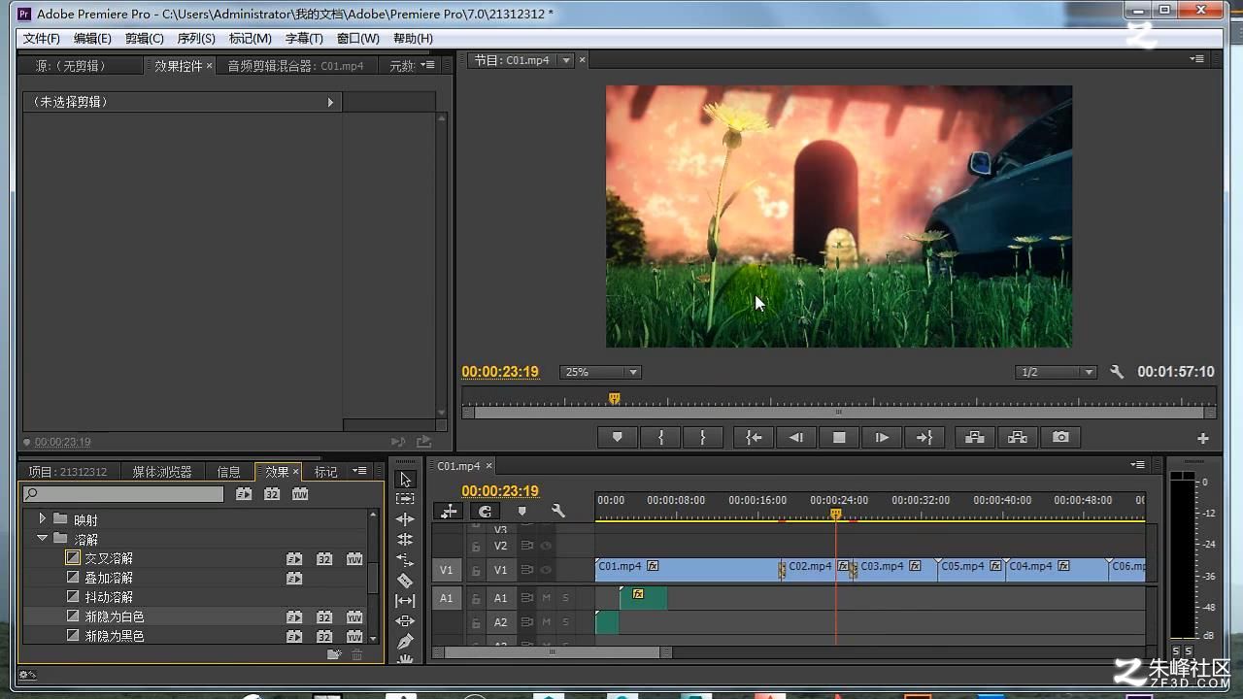Select clip C05.mp4 in the timeline
Viewport: 1243px width, 699px height.
(971, 570)
